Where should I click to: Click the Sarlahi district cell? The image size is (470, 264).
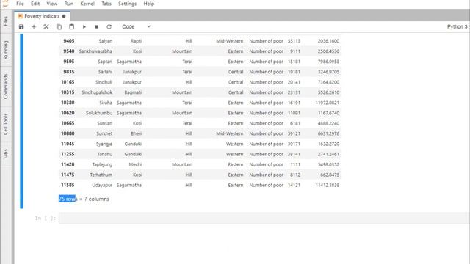coord(105,72)
